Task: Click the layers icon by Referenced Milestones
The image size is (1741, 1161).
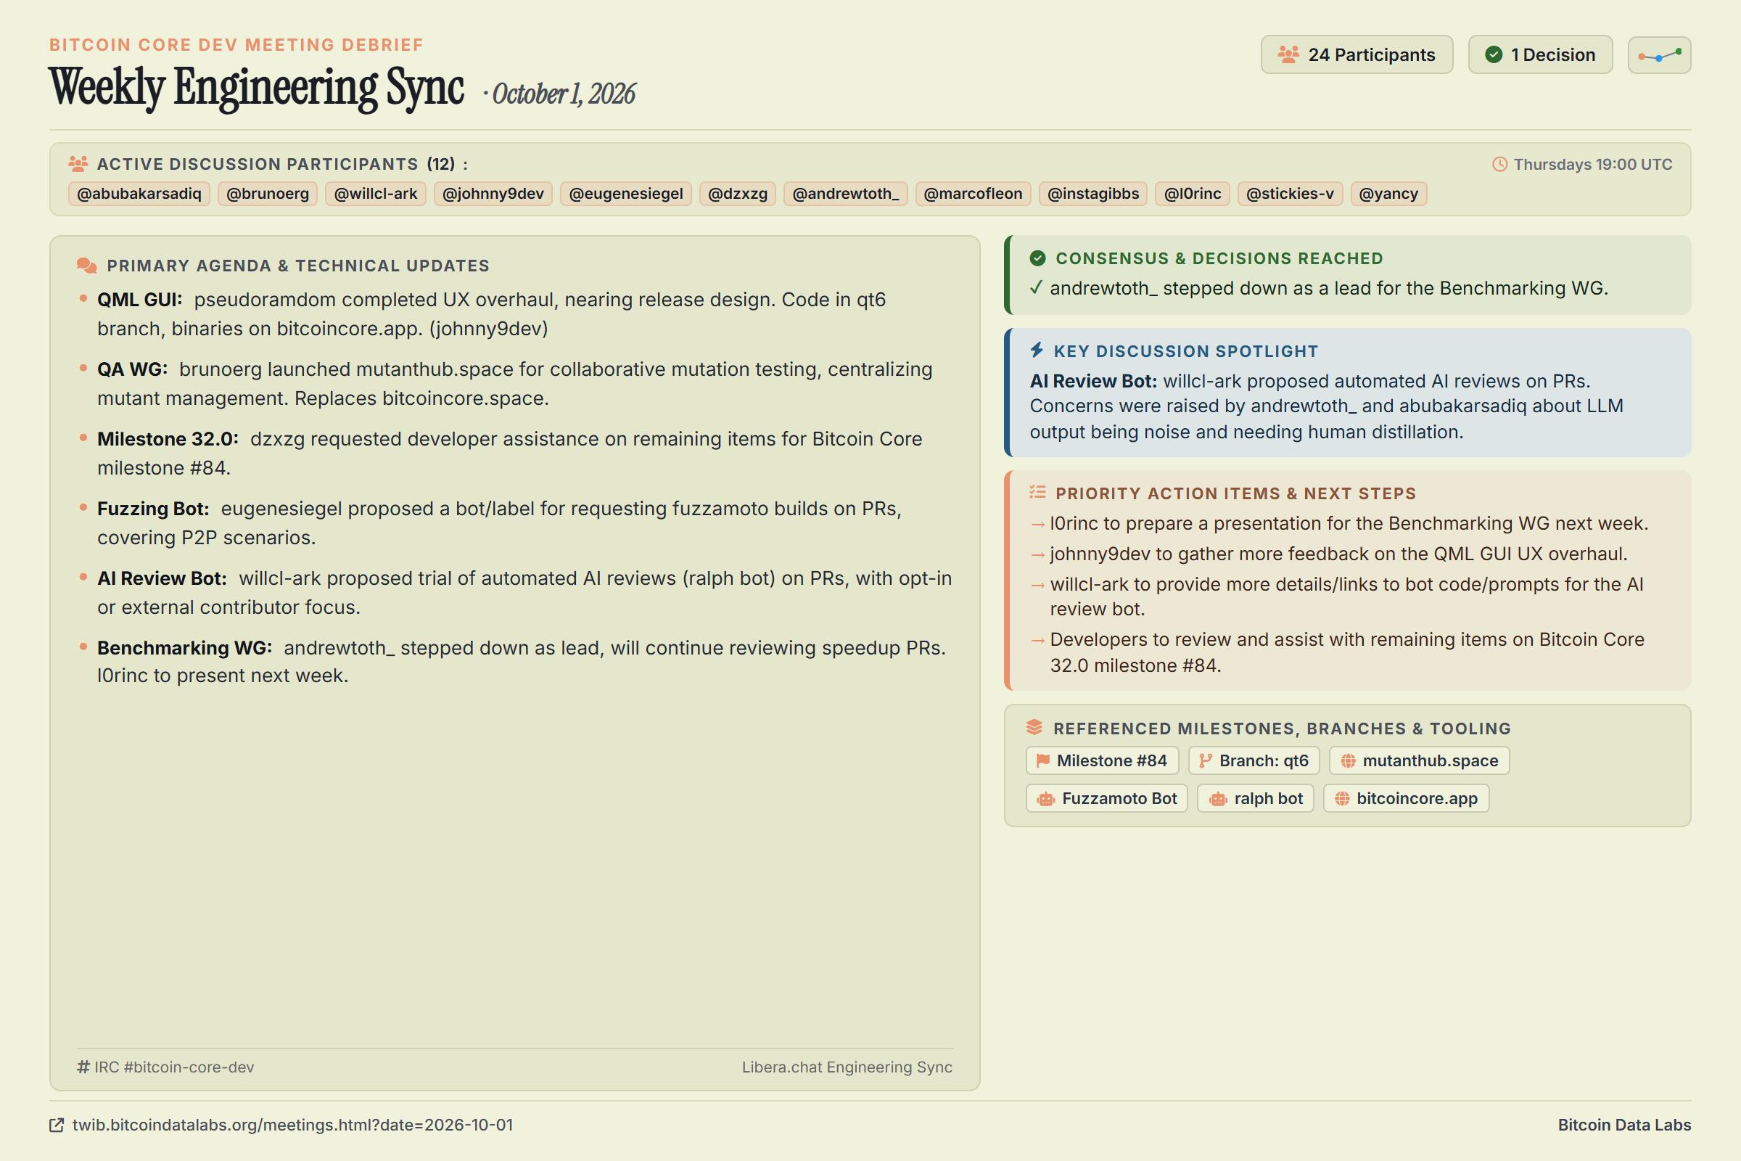Action: pyautogui.click(x=1034, y=728)
